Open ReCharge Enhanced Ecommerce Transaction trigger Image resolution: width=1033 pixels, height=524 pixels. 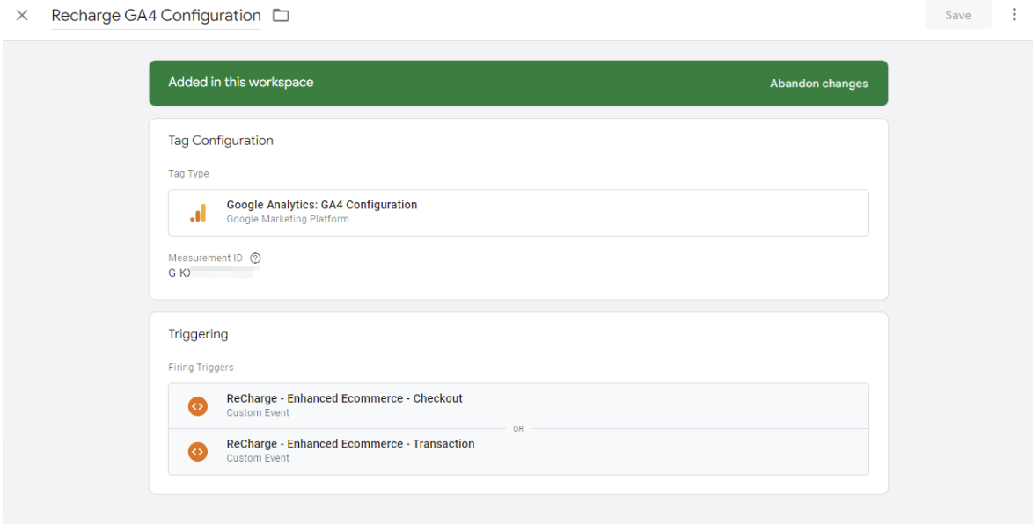(350, 444)
